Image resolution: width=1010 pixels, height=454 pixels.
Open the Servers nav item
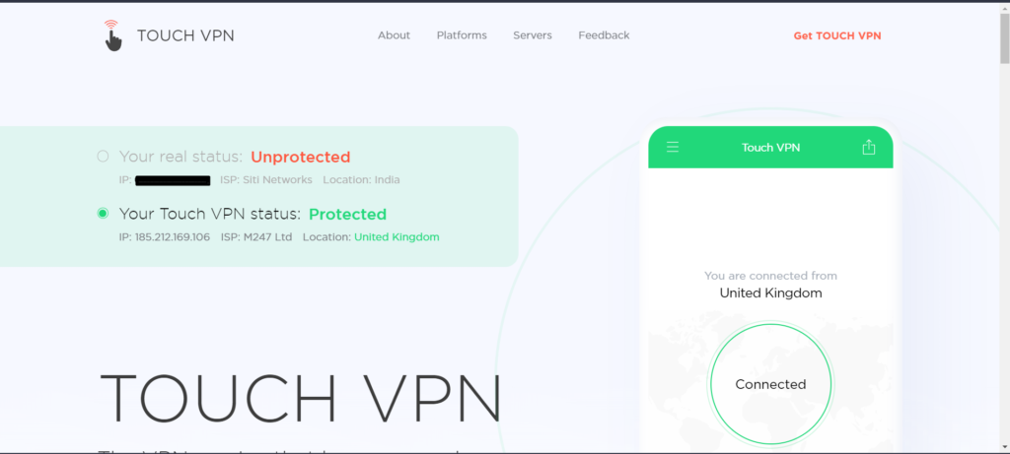pyautogui.click(x=533, y=35)
